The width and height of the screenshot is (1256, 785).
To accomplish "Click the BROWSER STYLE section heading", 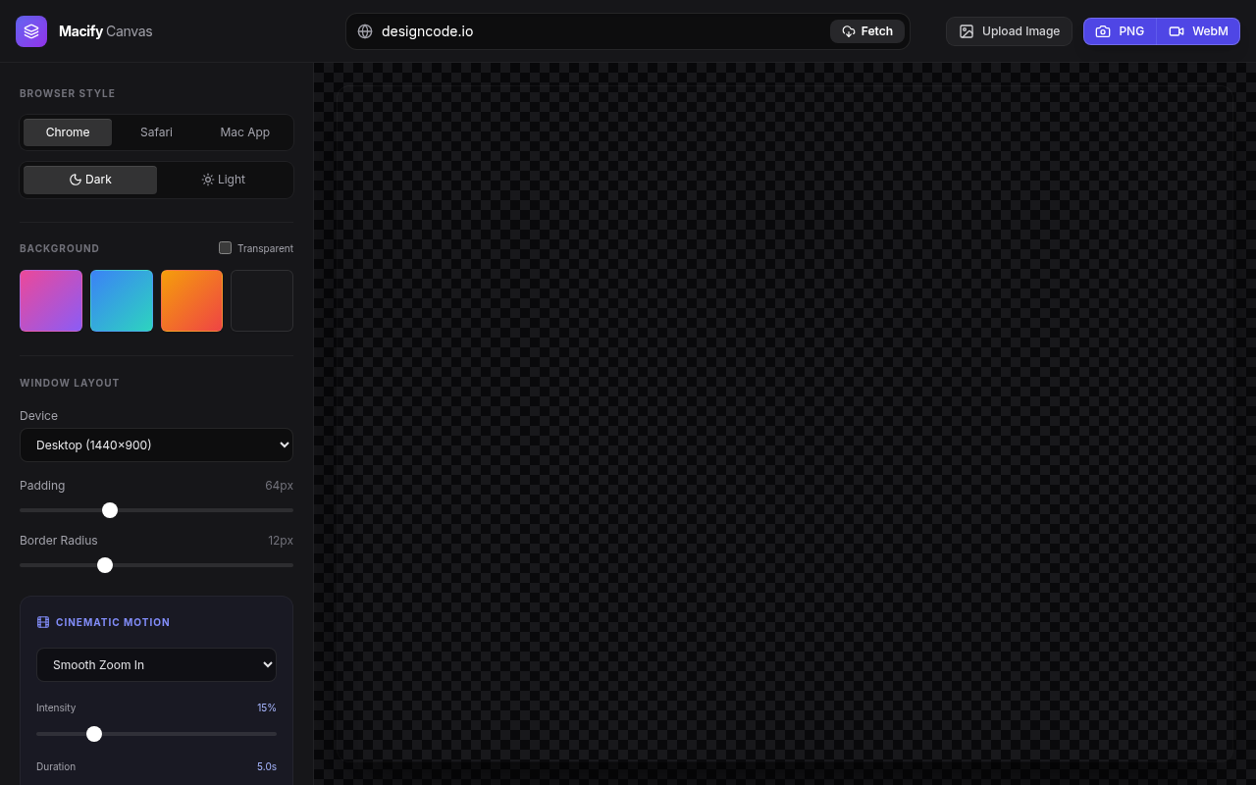I will tap(68, 93).
